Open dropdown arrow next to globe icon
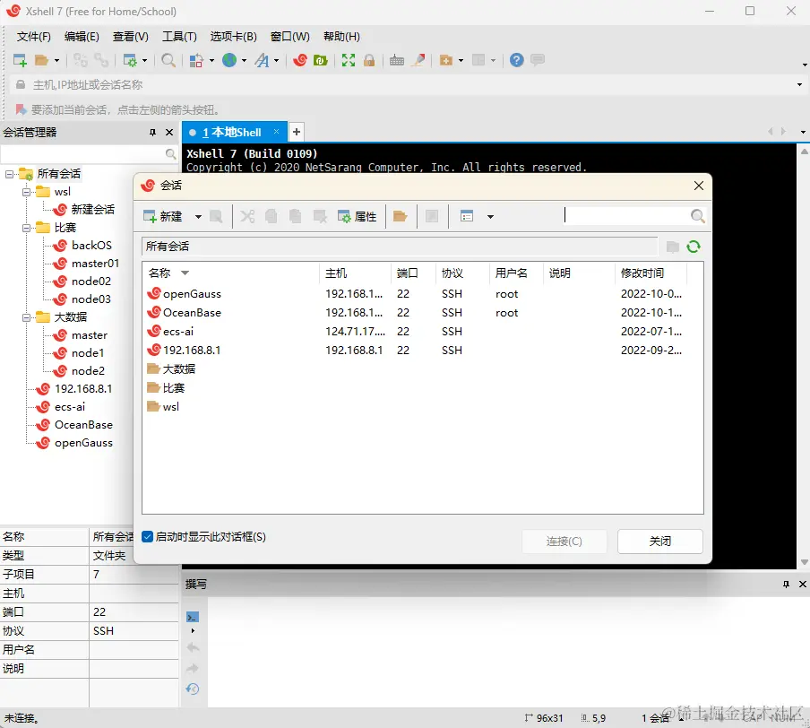This screenshot has height=728, width=810. (244, 60)
